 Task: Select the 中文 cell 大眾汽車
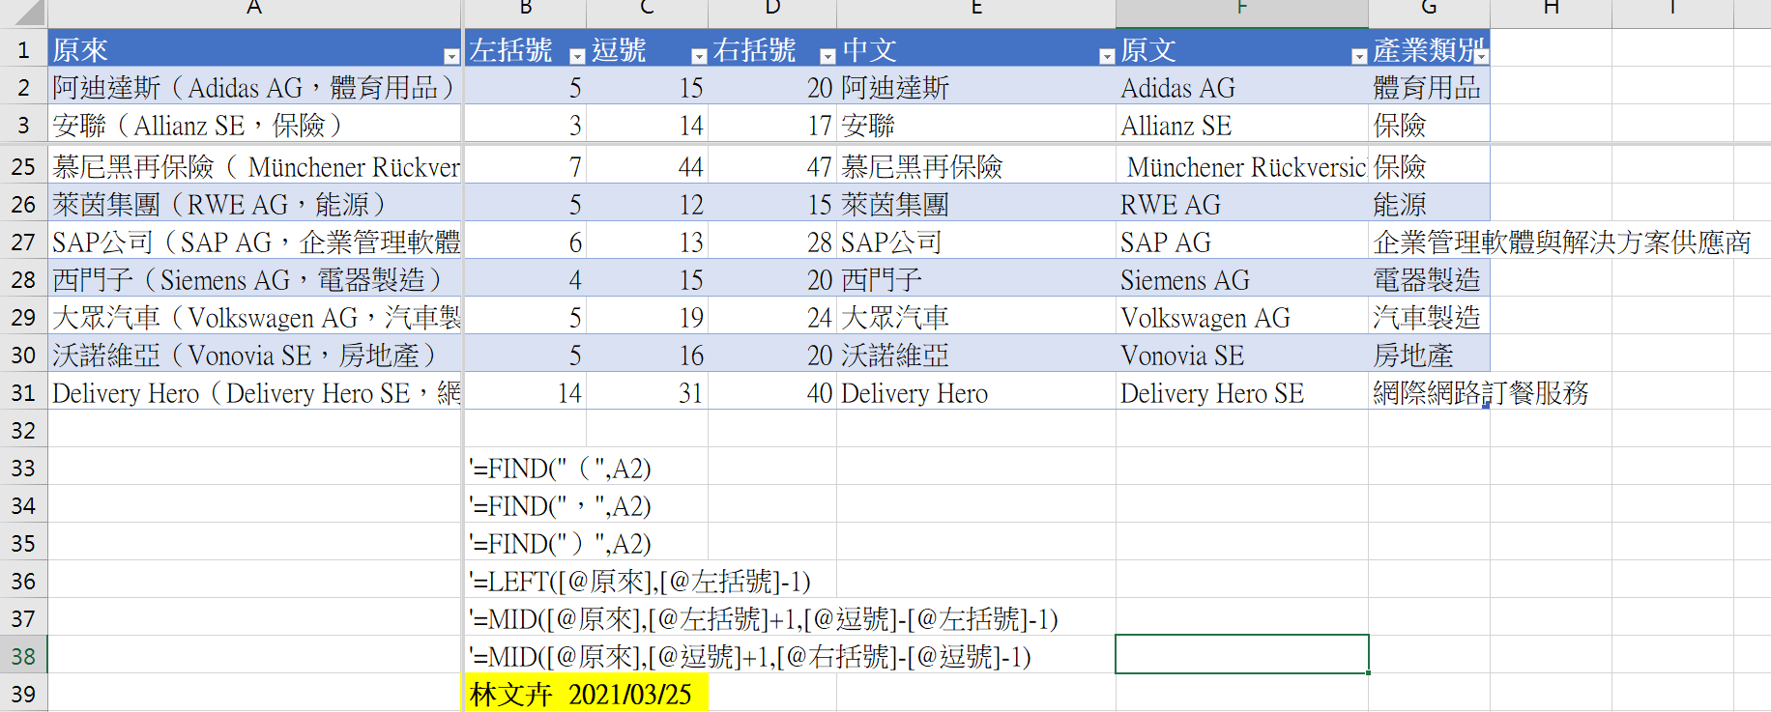976,317
